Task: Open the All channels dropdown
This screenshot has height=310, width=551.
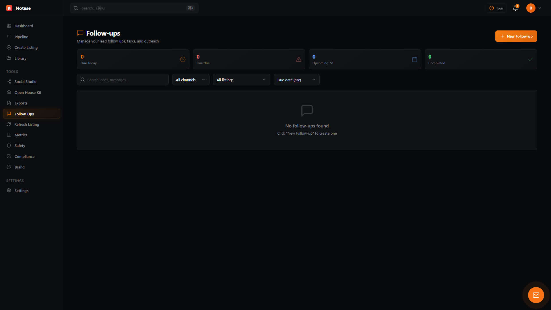Action: coord(190,80)
